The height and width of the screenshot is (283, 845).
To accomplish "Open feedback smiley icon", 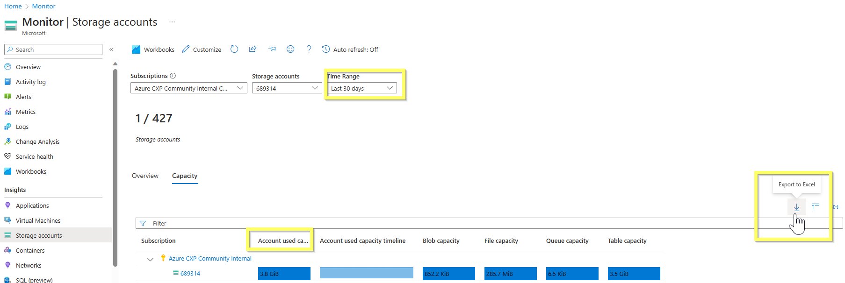I will [290, 49].
